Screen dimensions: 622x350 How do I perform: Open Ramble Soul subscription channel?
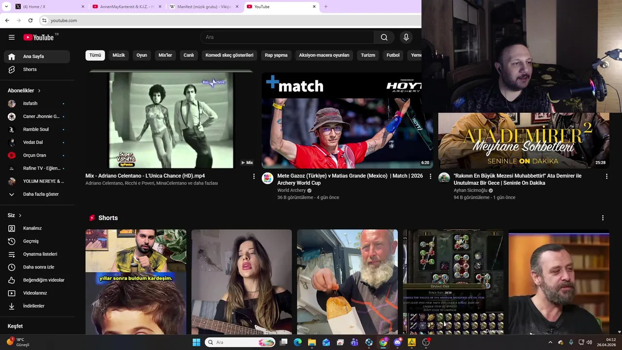click(x=37, y=129)
